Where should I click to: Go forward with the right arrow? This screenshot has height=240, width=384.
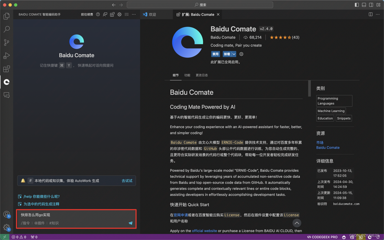121,5
